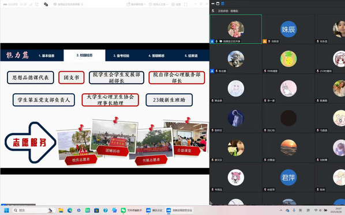Select the strip layout icon in participant panel

(x=213, y=3)
